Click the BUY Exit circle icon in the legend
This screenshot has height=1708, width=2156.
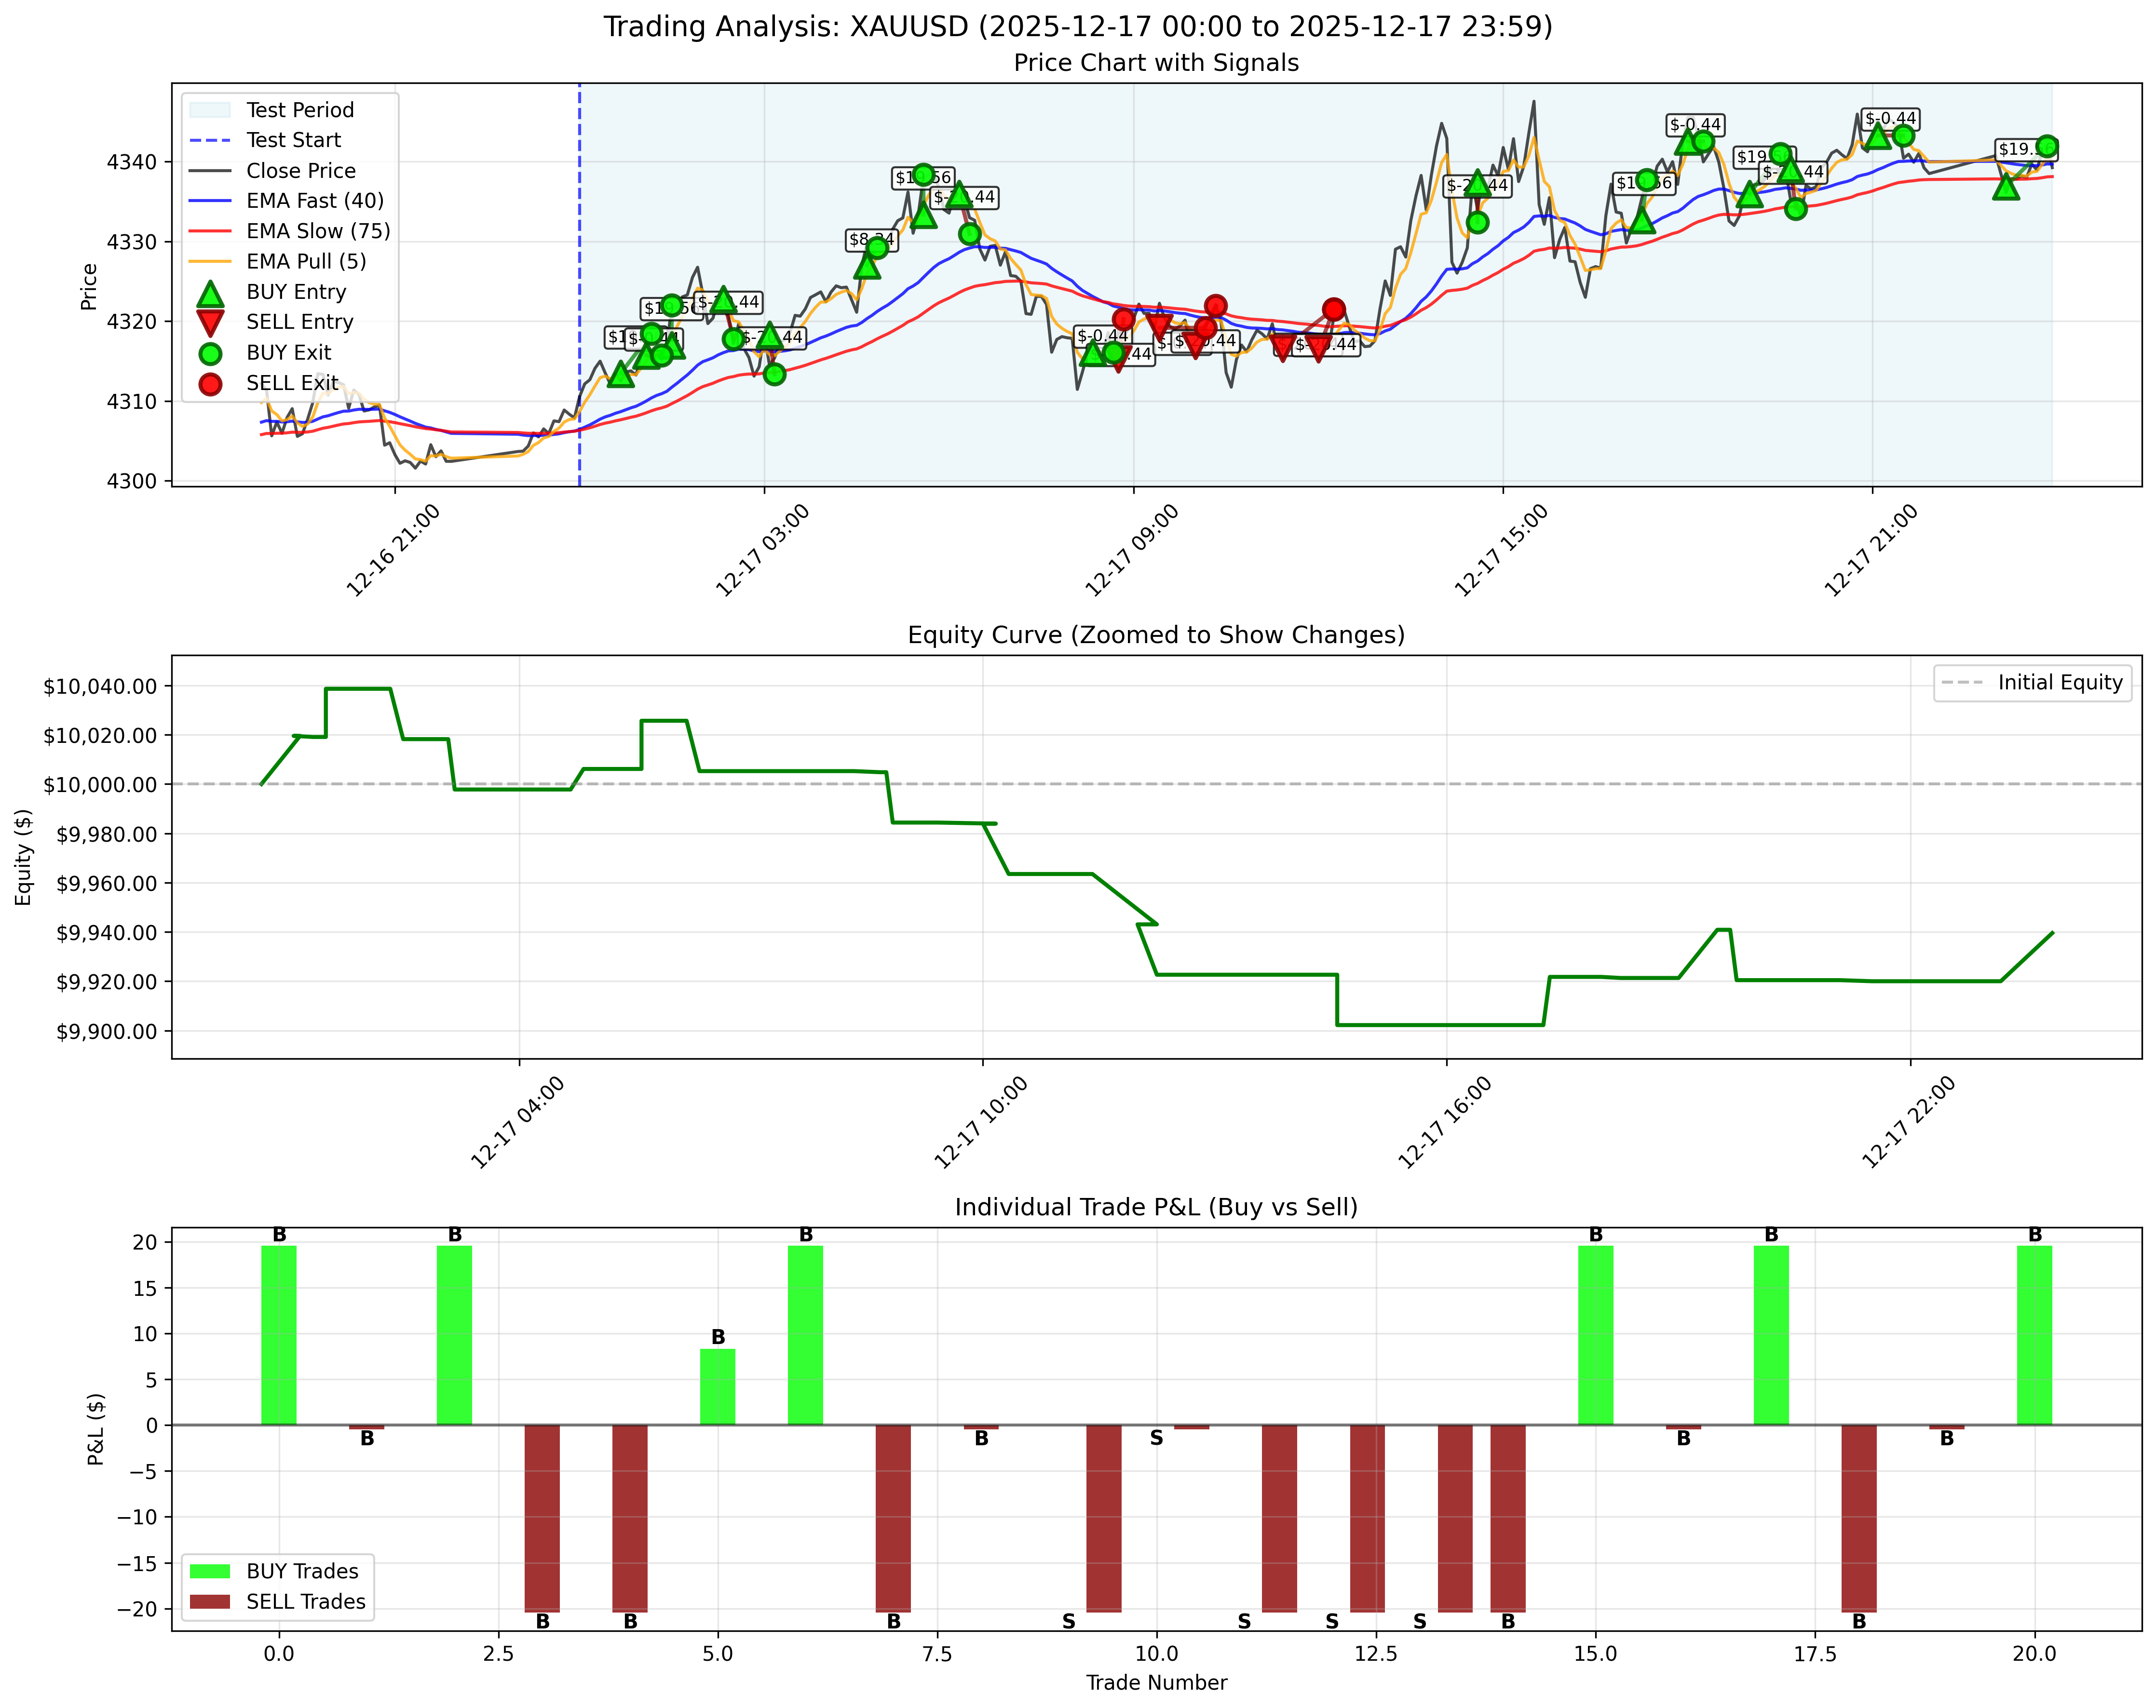pyautogui.click(x=211, y=353)
